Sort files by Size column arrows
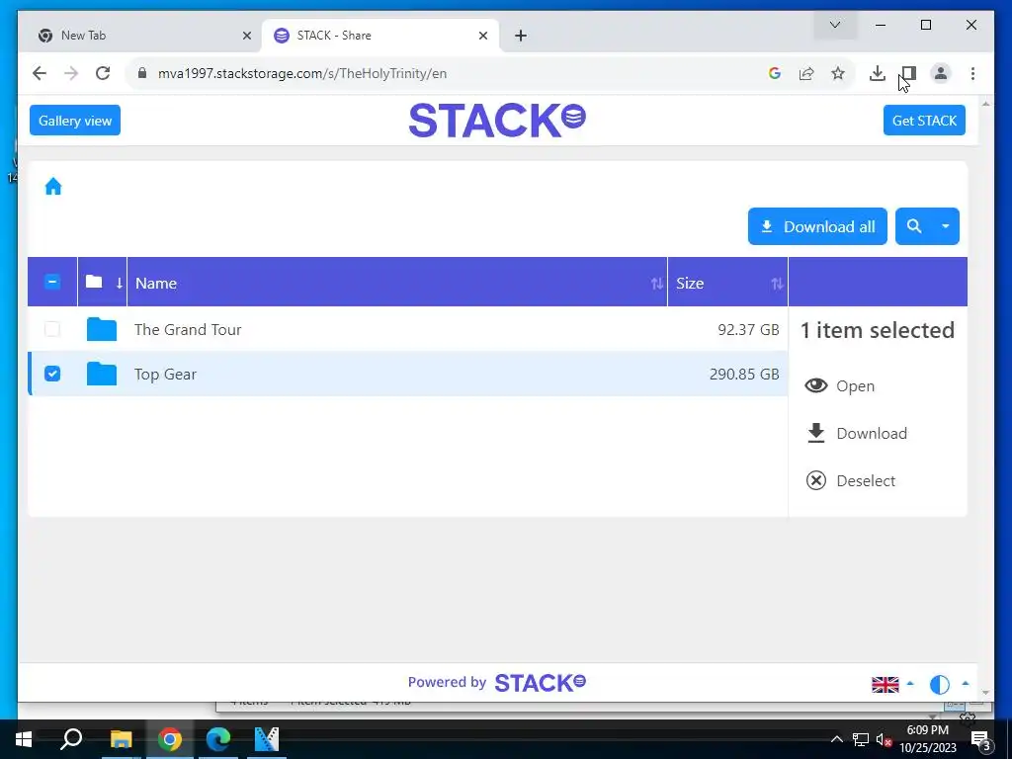Screen dimensions: 1012x759 [777, 284]
